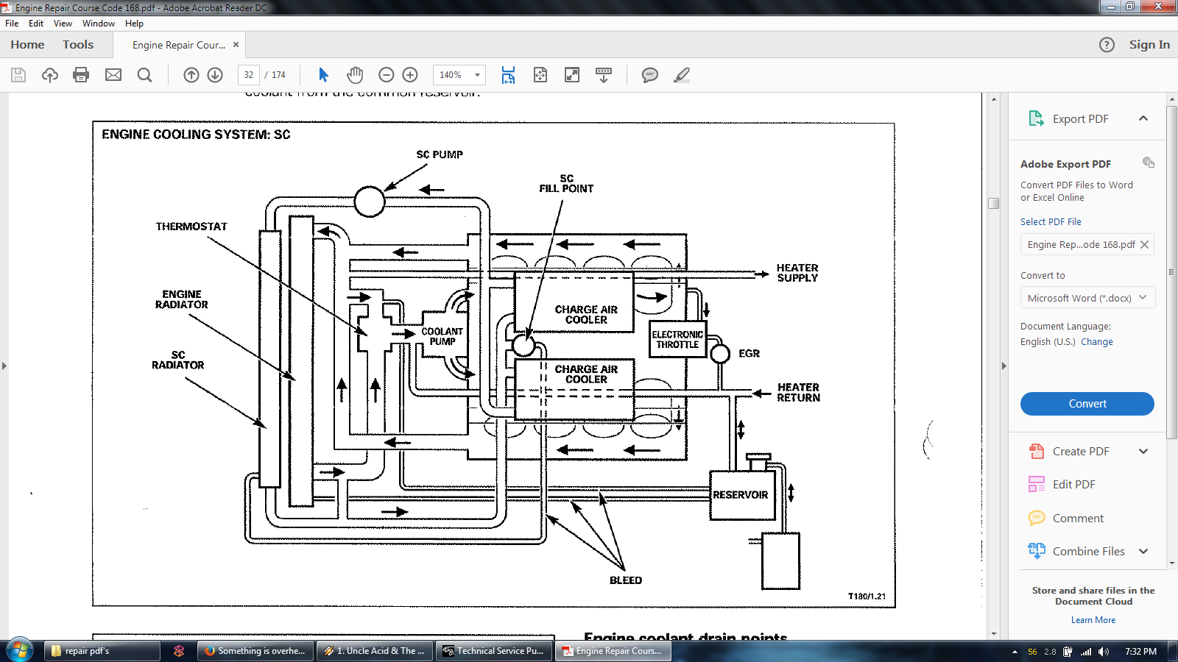Image resolution: width=1178 pixels, height=662 pixels.
Task: Go to next page with down arrow
Action: (x=215, y=75)
